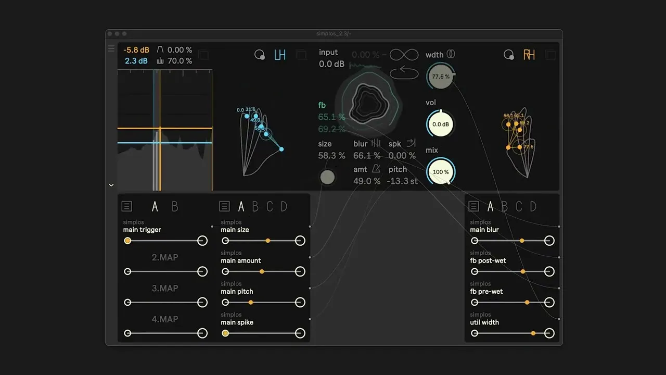Click the RH right-hand icon

point(529,55)
